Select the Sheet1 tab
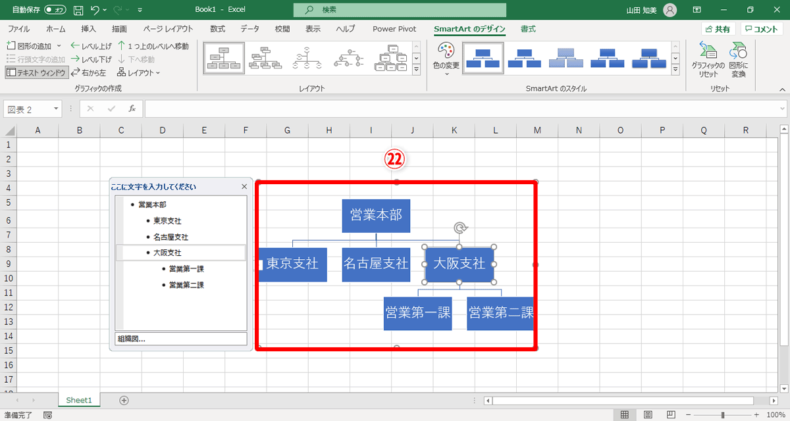This screenshot has height=421, width=790. (x=80, y=400)
